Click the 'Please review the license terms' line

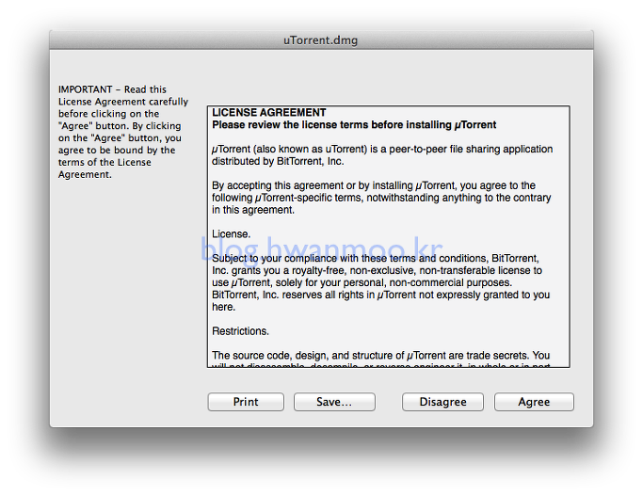tap(354, 124)
